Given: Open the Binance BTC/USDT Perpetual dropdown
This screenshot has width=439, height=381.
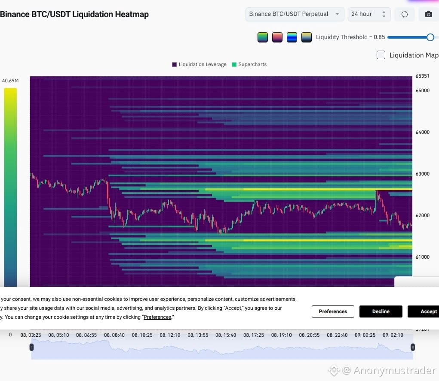Looking at the screenshot, I should tap(295, 14).
